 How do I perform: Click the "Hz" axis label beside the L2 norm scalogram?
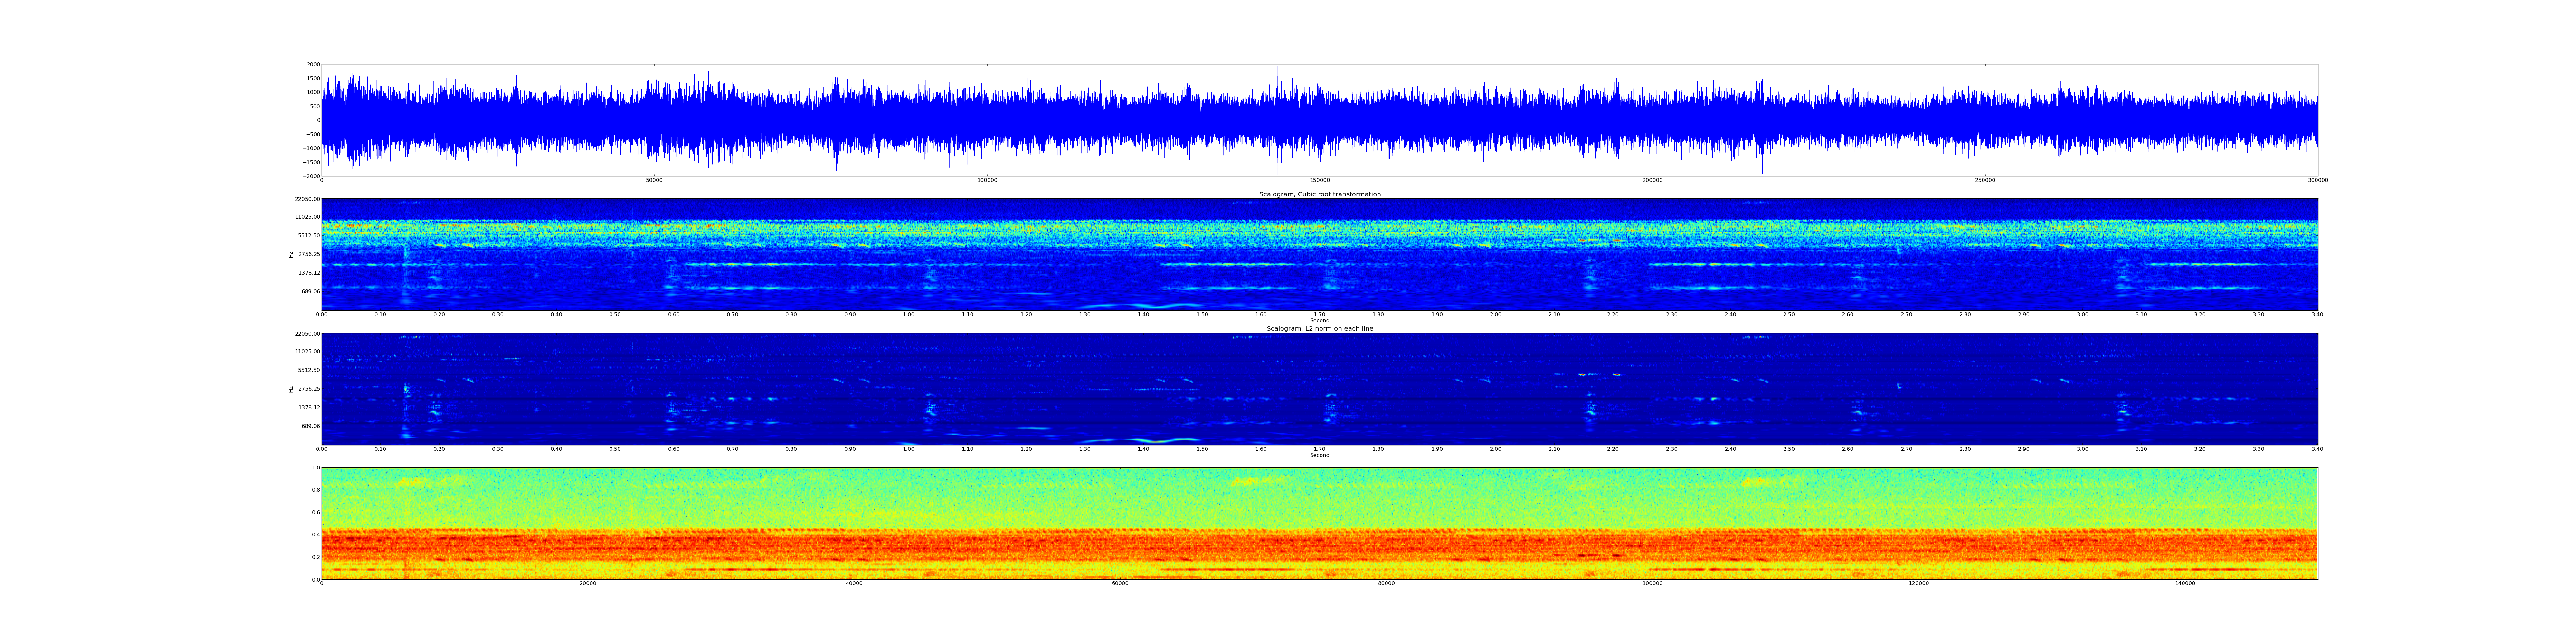coord(291,389)
